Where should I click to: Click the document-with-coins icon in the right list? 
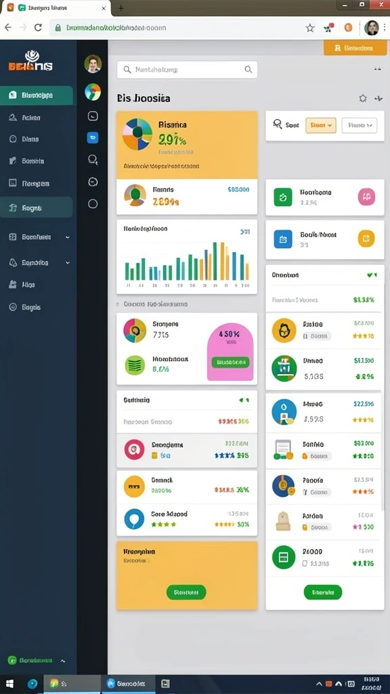pyautogui.click(x=284, y=449)
